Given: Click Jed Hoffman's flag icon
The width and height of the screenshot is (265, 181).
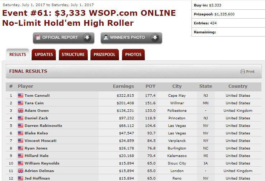Looking at the screenshot, I should [20, 178].
